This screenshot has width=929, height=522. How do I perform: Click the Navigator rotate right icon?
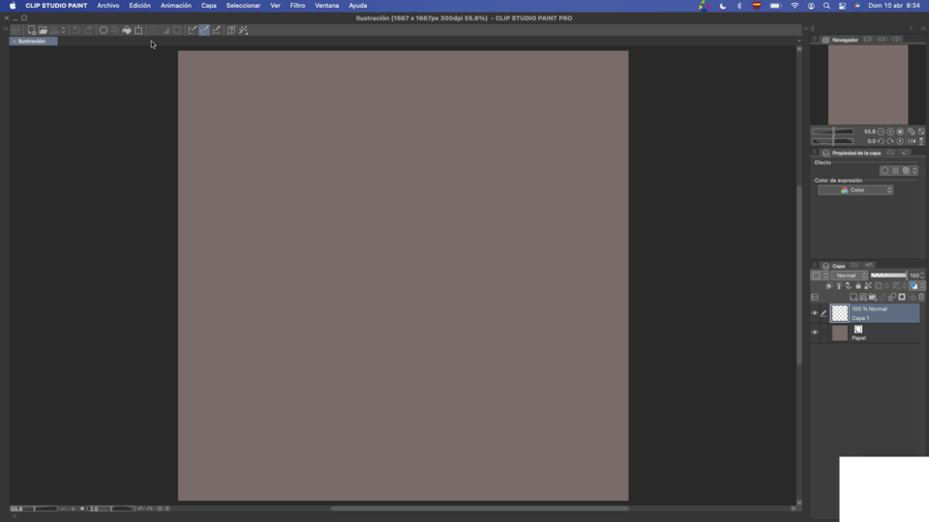click(x=890, y=141)
